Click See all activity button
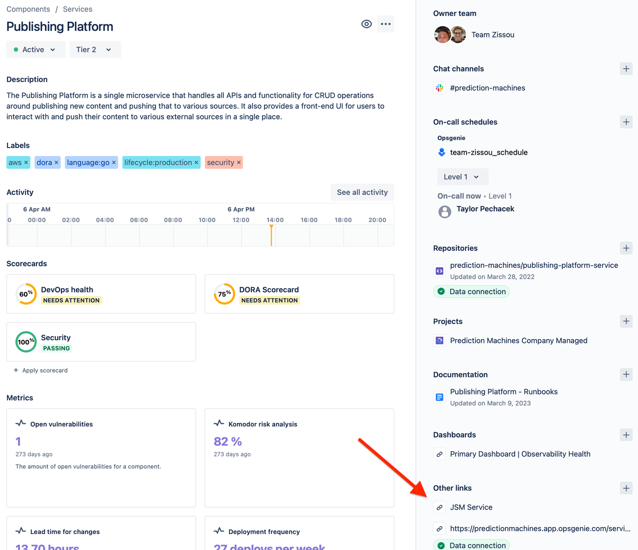638x550 pixels. tap(362, 192)
